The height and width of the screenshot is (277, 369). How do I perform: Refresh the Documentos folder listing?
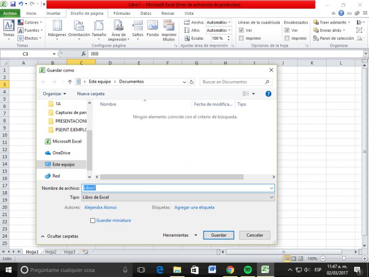pyautogui.click(x=192, y=82)
